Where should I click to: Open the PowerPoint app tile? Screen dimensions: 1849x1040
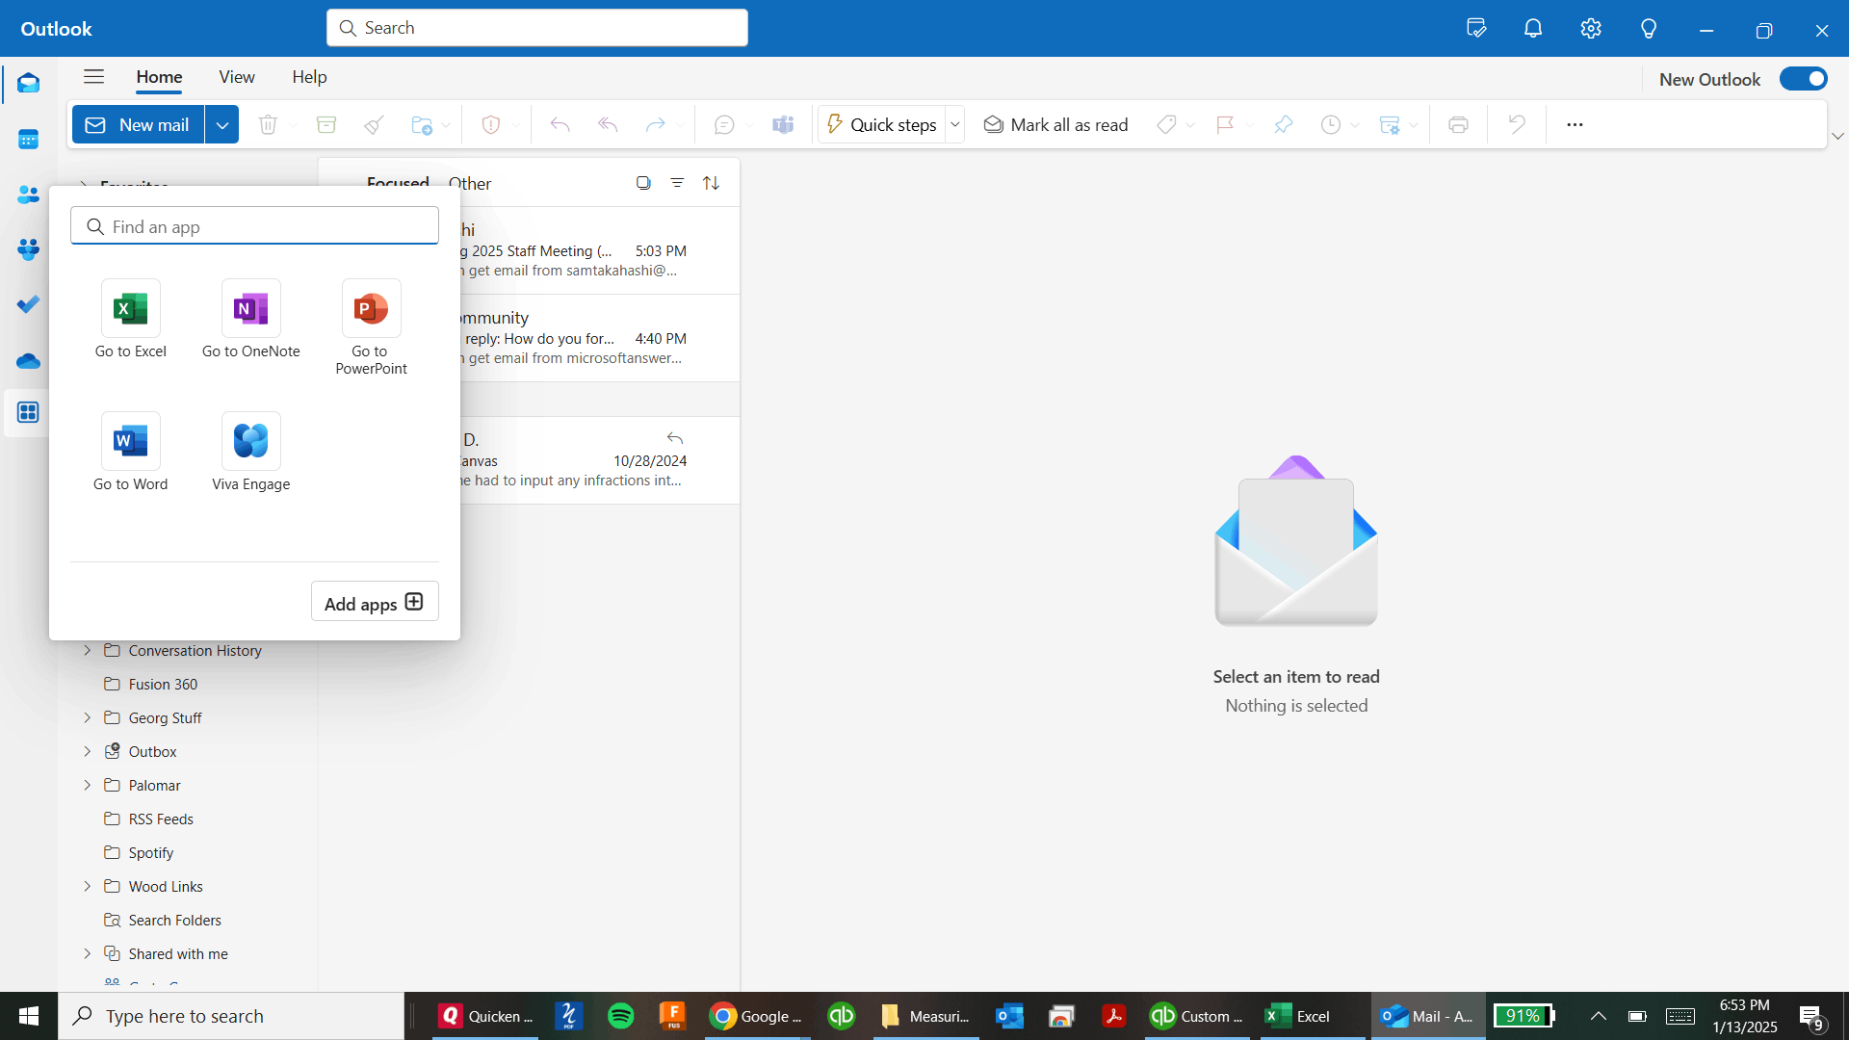pyautogui.click(x=372, y=327)
